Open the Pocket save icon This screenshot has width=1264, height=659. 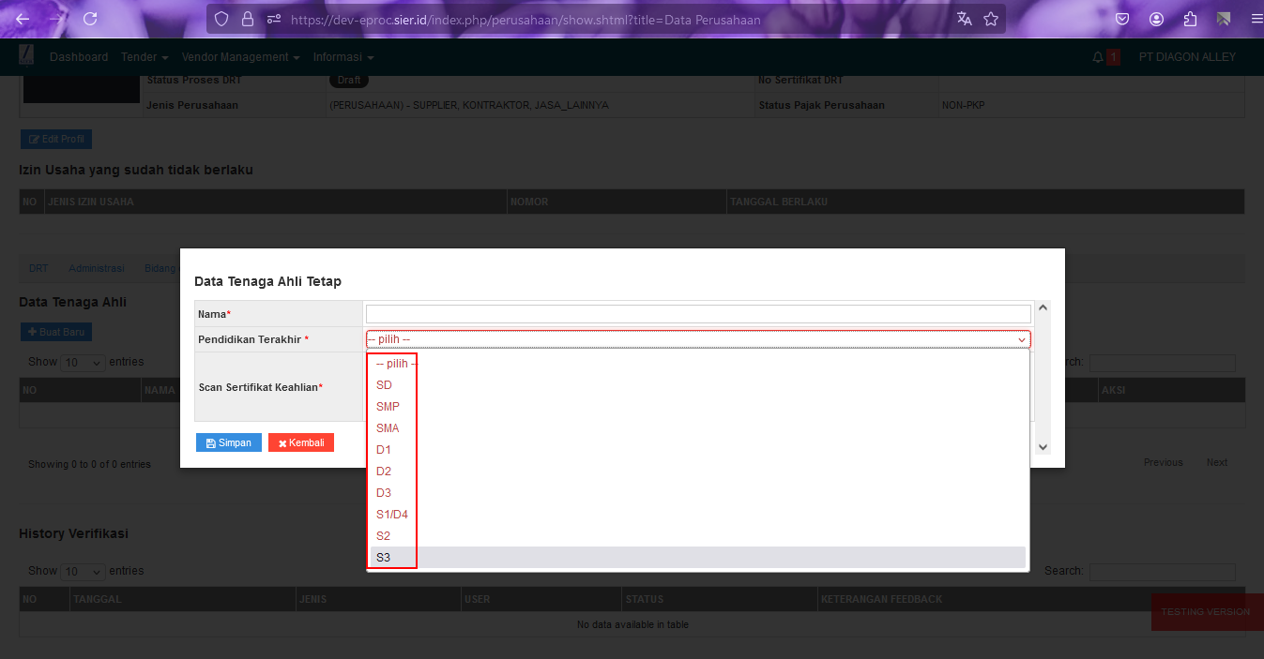coord(1122,19)
